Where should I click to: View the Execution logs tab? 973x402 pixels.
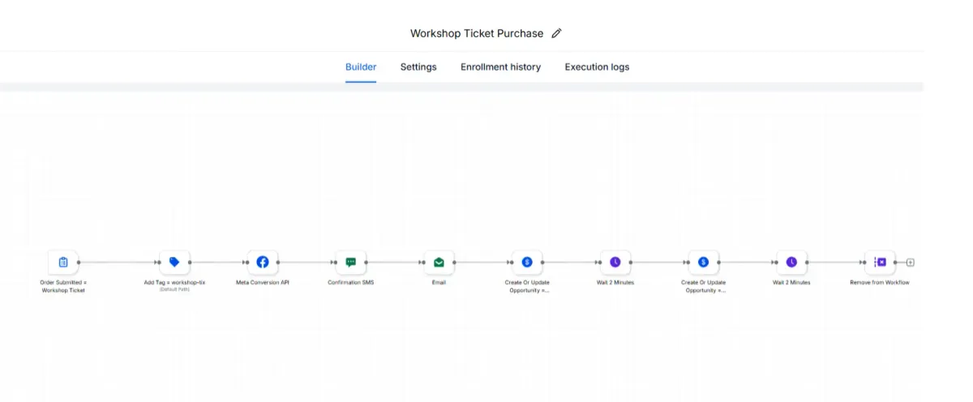597,67
